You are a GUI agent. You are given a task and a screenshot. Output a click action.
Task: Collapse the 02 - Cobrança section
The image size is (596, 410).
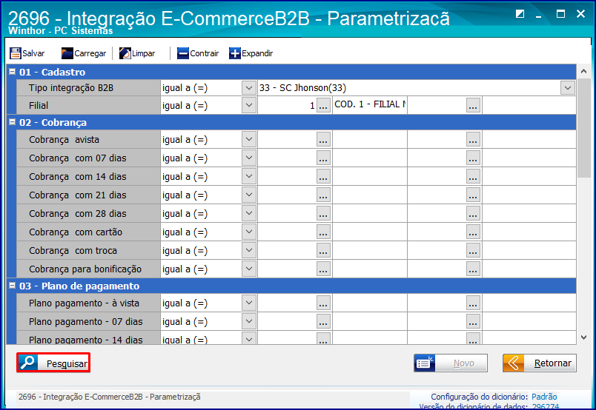coord(12,122)
